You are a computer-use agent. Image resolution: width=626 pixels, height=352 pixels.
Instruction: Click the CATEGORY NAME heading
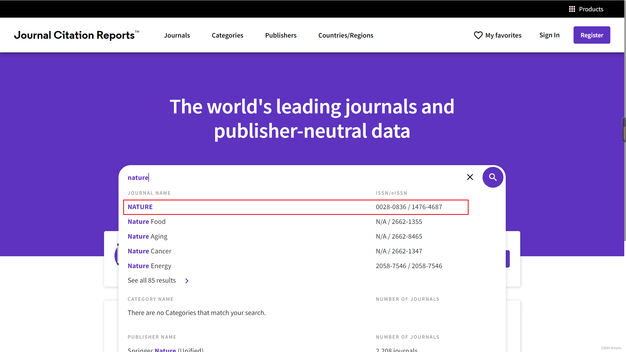coord(150,299)
